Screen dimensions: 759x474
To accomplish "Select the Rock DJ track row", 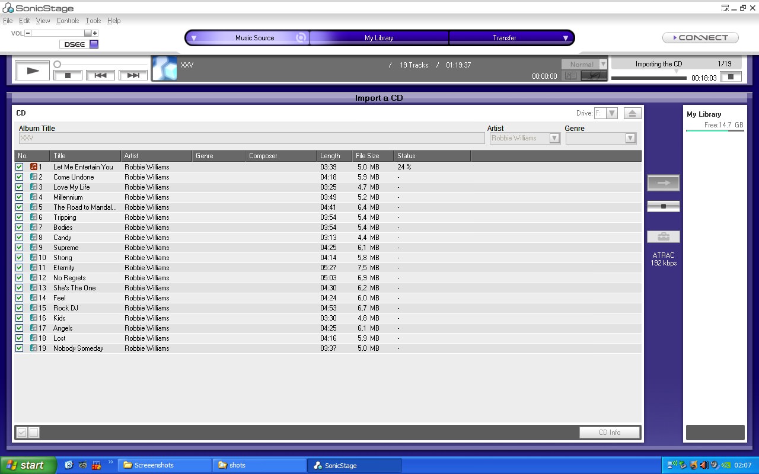I will pyautogui.click(x=328, y=308).
